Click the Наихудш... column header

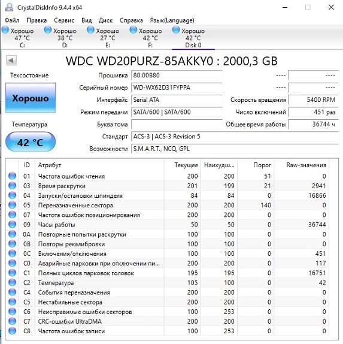pyautogui.click(x=219, y=165)
